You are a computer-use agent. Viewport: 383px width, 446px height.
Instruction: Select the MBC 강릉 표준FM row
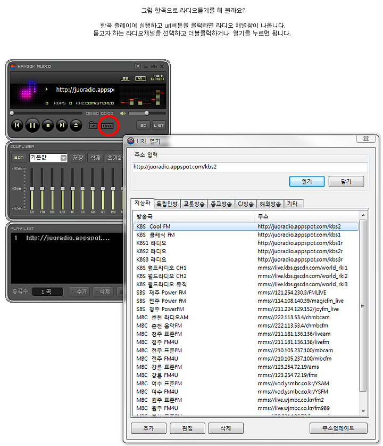pyautogui.click(x=246, y=367)
